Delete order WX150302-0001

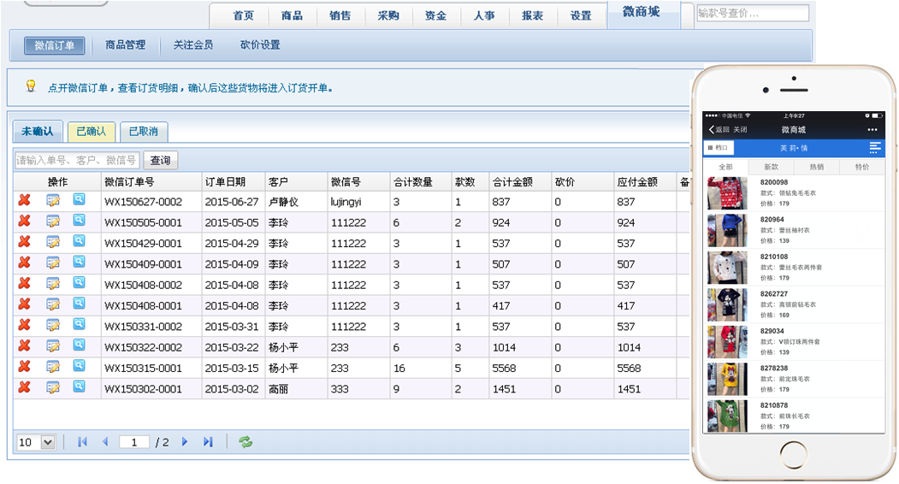[24, 387]
